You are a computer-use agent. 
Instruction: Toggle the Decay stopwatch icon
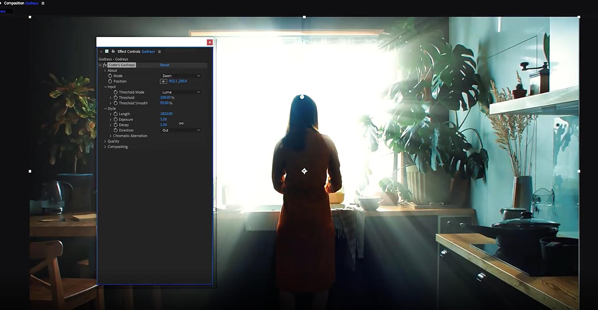116,125
